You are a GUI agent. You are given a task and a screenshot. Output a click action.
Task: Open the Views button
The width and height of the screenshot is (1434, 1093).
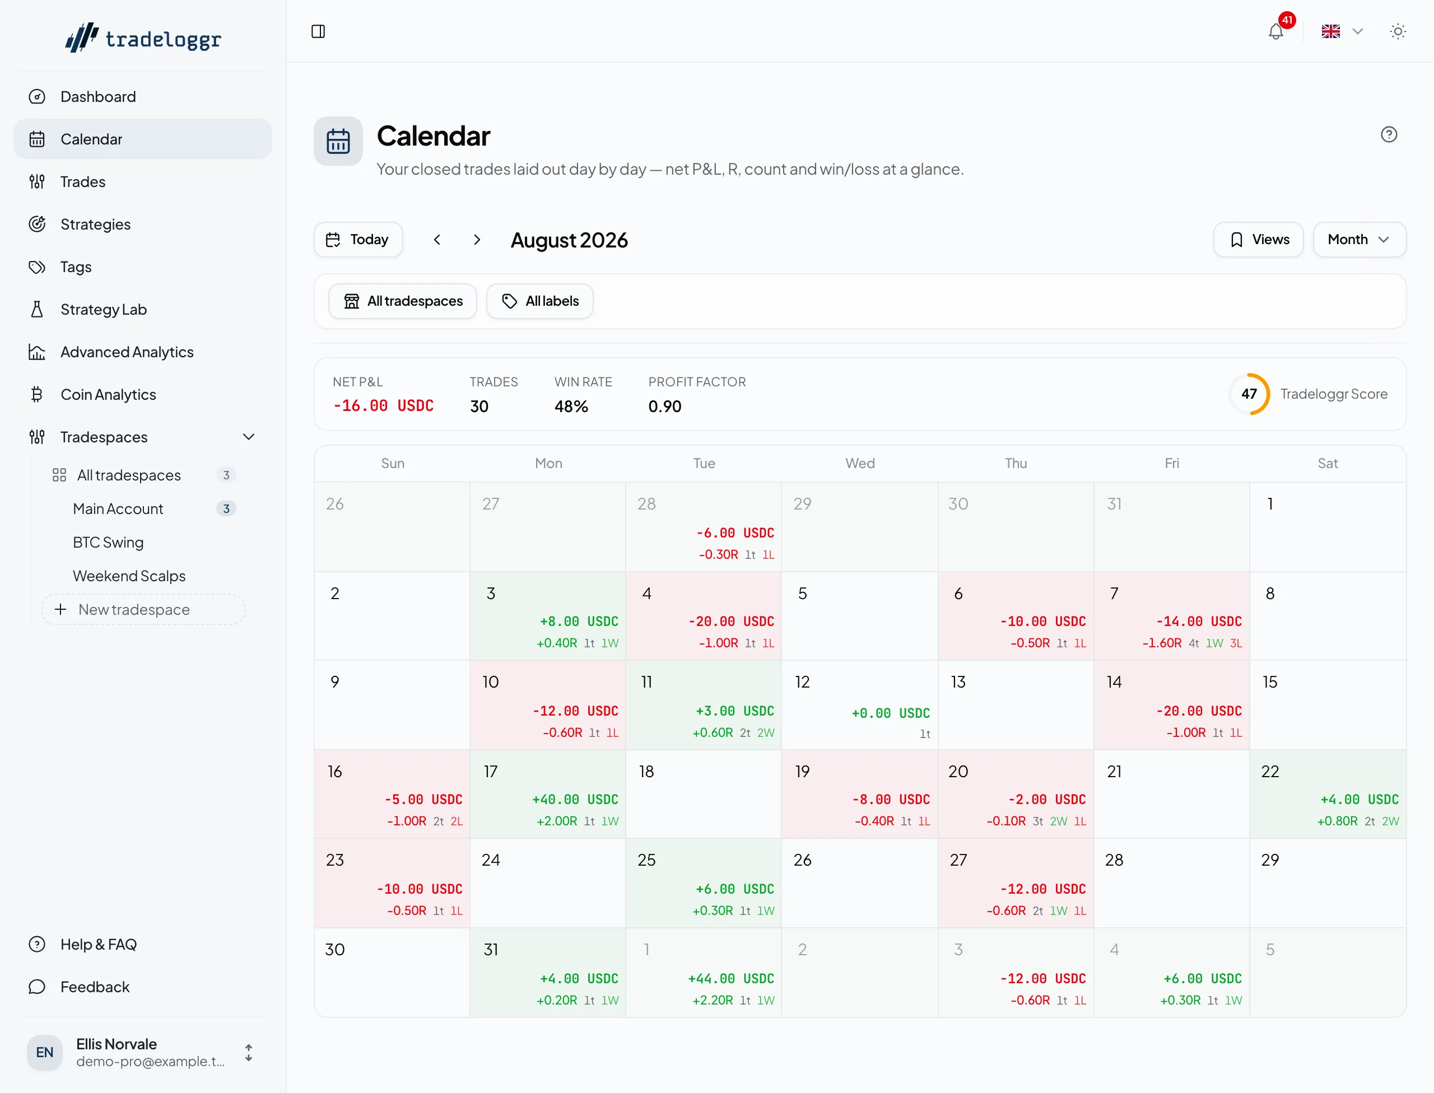point(1258,240)
